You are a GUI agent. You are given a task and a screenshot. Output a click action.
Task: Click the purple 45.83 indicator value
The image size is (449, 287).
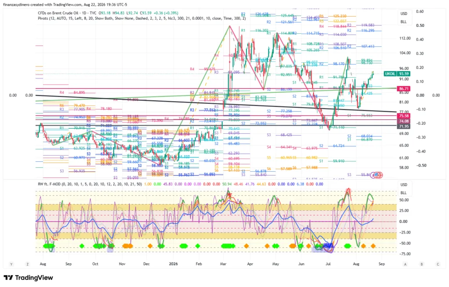click(x=168, y=184)
